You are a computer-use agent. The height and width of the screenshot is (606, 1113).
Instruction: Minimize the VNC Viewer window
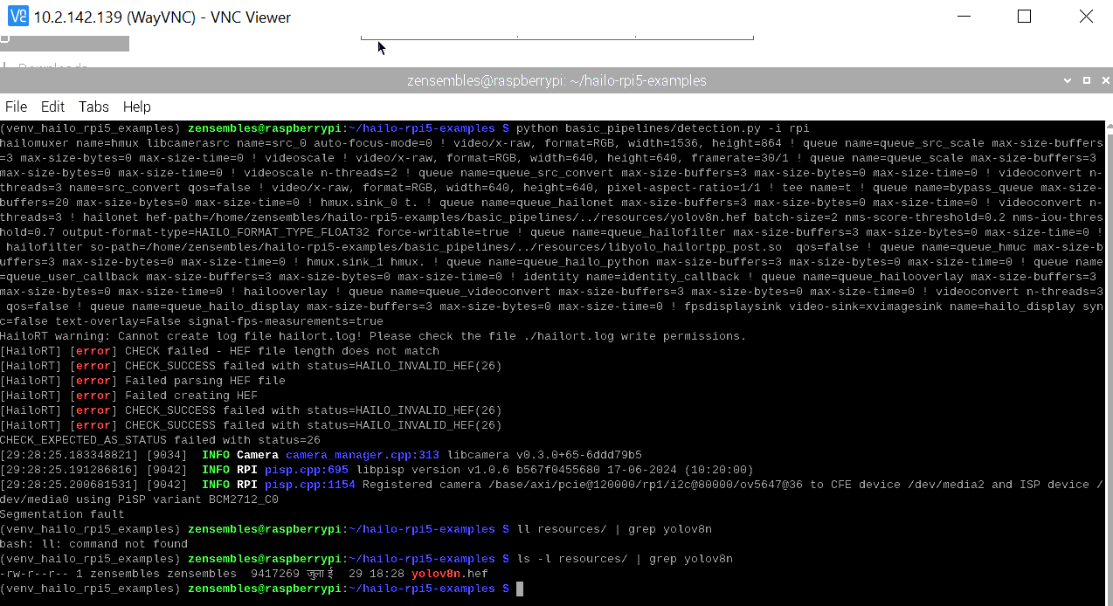(964, 17)
